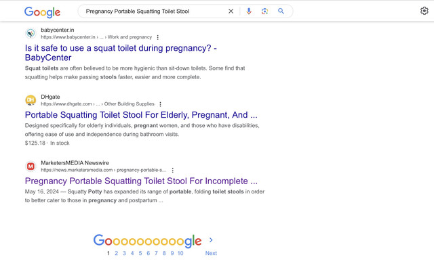Go to results page 2
Screen dimensions: 434x274
click(x=116, y=253)
